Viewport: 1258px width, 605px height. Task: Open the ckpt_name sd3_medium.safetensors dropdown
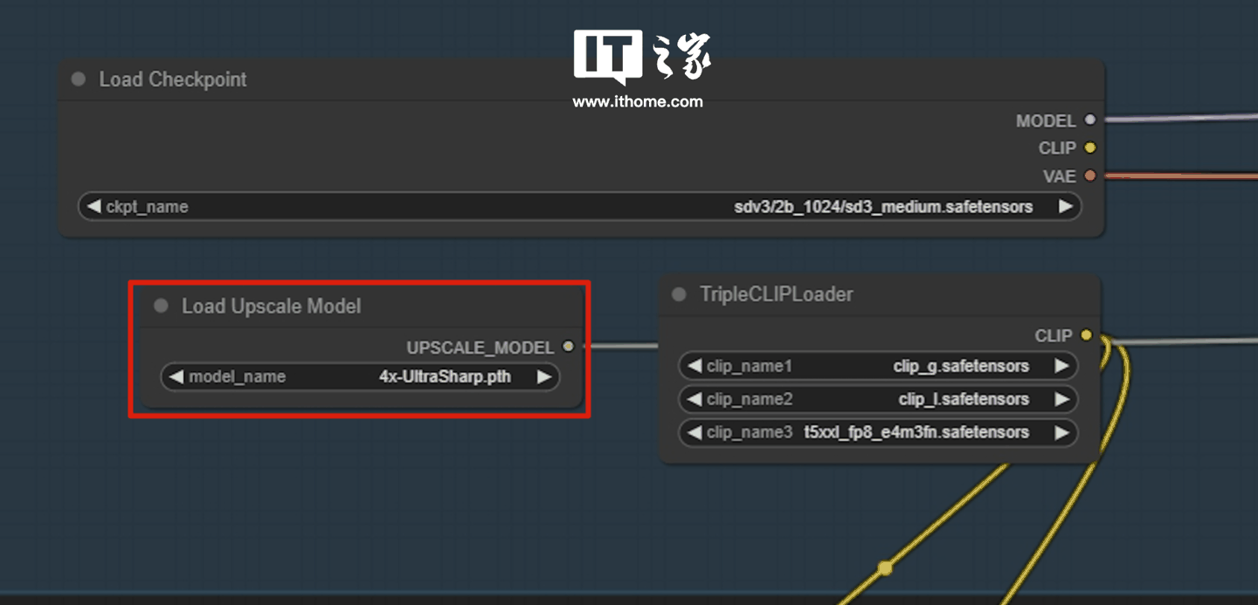coord(577,207)
